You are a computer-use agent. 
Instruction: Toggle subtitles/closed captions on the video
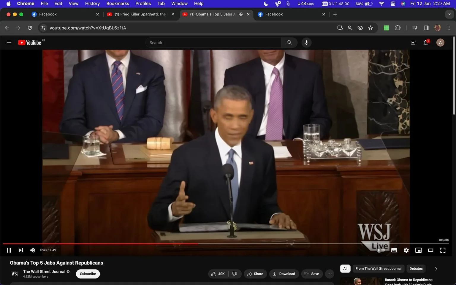coord(394,250)
